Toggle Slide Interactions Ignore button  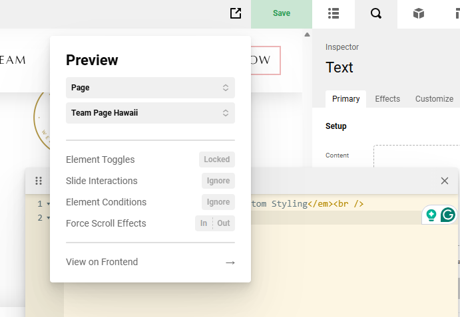(x=218, y=181)
